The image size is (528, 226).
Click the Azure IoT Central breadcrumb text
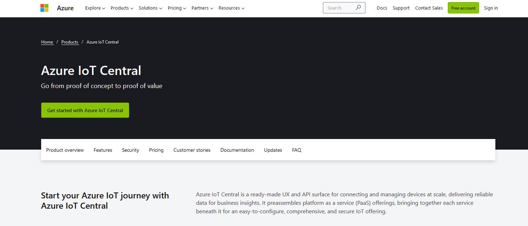click(103, 42)
